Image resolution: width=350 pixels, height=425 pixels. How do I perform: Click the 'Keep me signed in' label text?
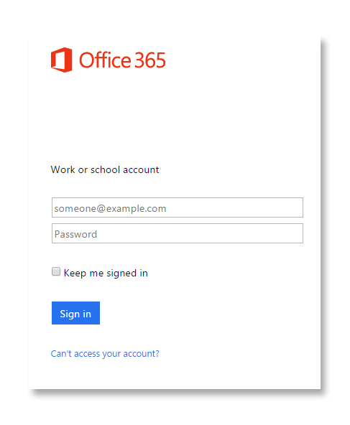point(106,274)
